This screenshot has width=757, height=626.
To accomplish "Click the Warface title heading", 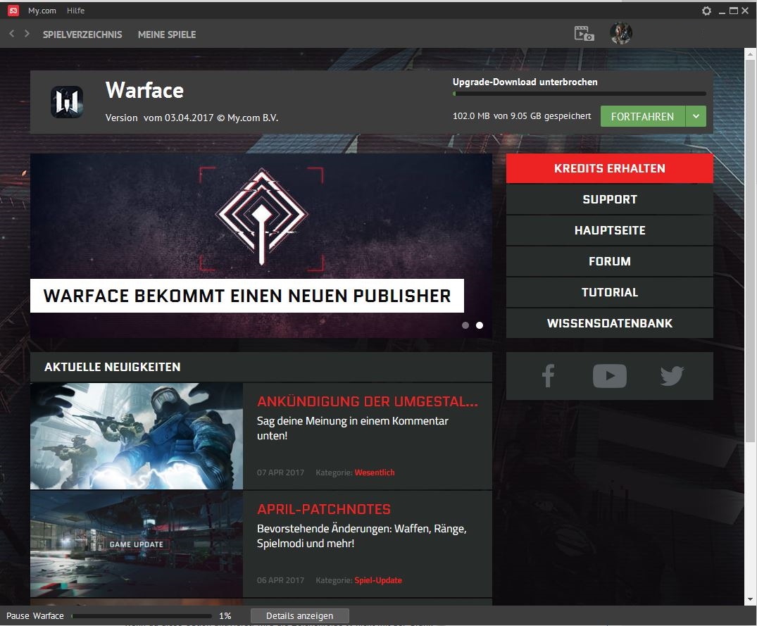I will tap(145, 90).
